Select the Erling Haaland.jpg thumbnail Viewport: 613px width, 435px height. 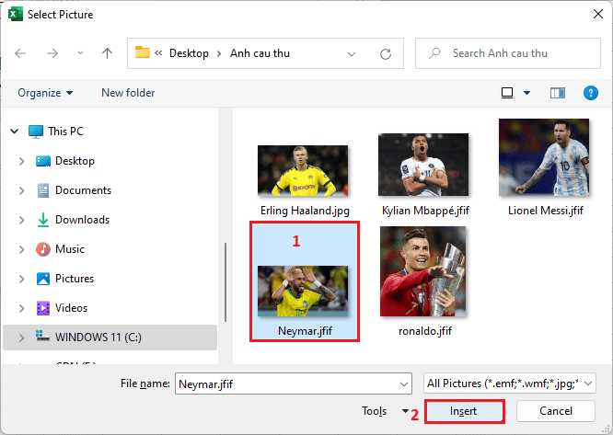tap(303, 171)
